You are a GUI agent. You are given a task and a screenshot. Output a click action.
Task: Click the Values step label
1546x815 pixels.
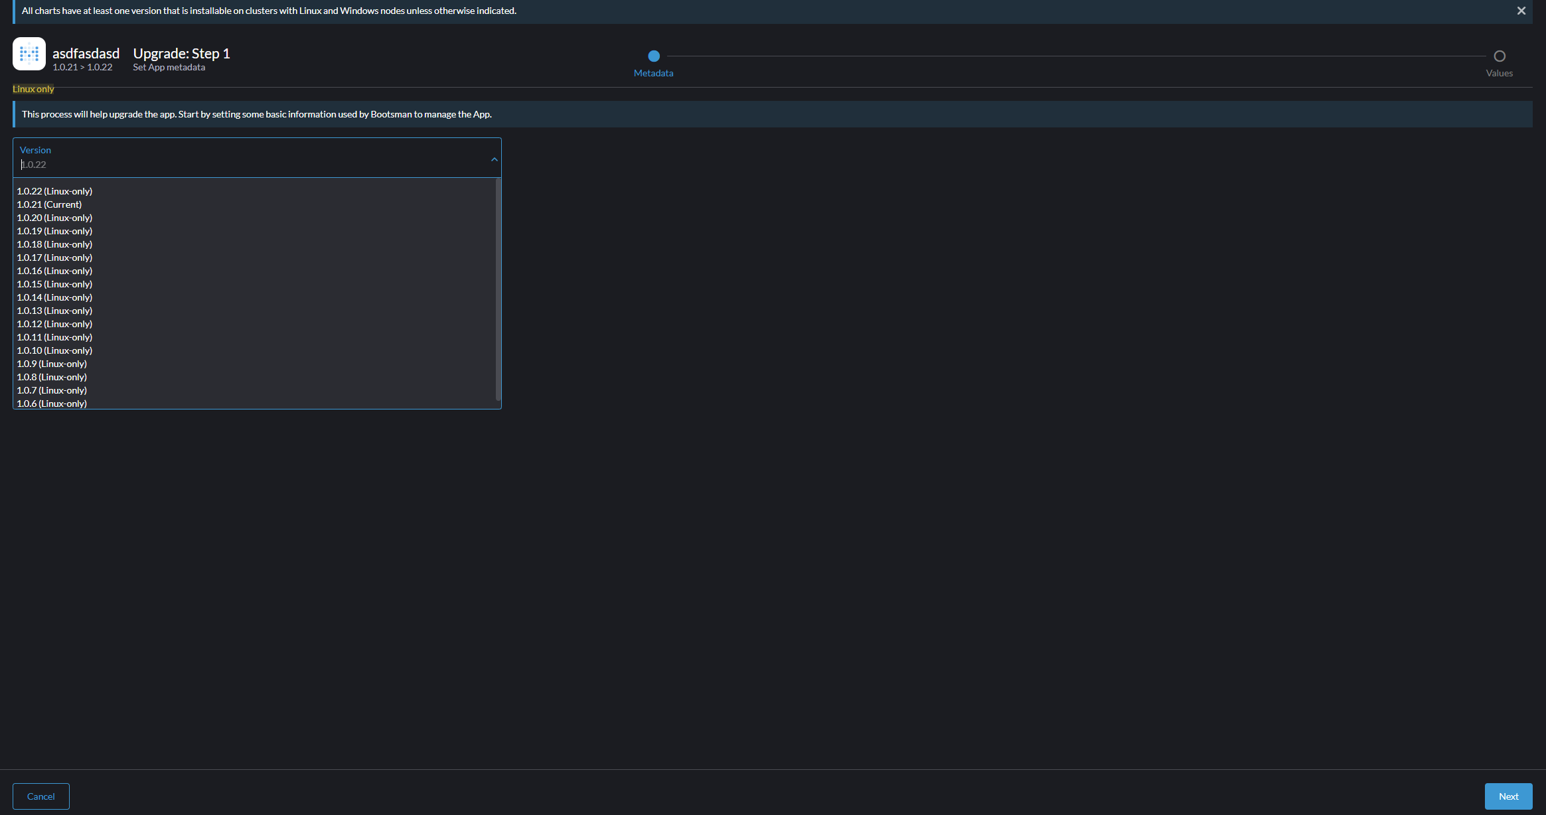1499,73
